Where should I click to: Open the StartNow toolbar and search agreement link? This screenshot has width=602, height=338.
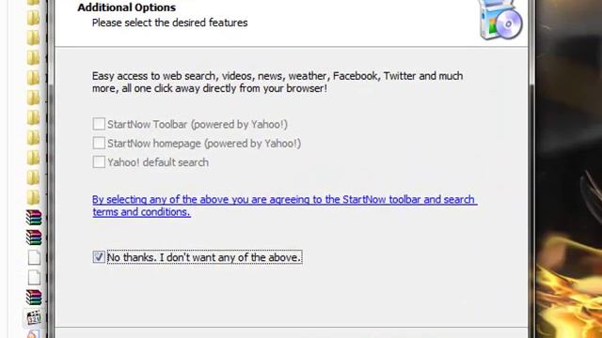point(284,206)
